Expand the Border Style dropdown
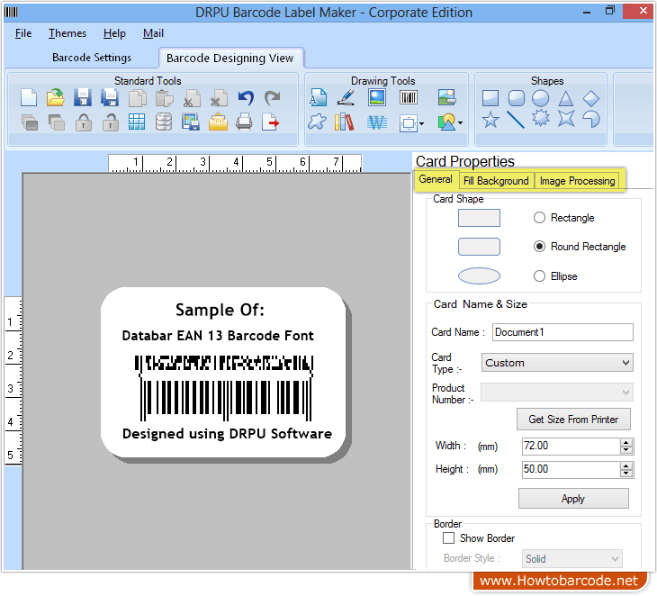 point(572,559)
